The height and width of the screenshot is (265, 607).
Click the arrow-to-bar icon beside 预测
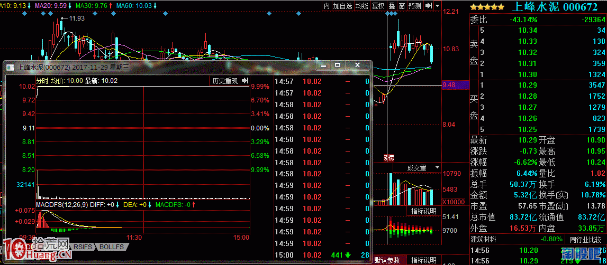429,6
